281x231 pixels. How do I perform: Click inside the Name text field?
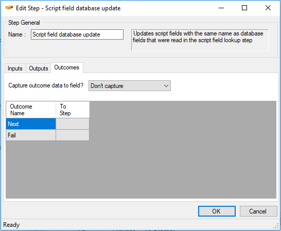click(x=77, y=34)
